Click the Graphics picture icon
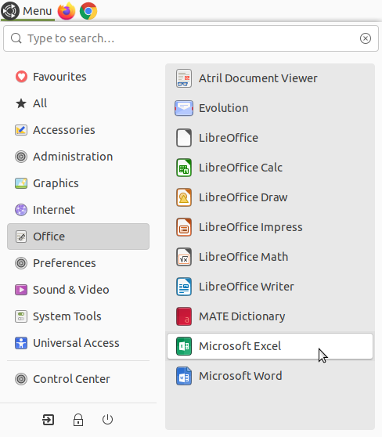The image size is (382, 437). pos(21,183)
